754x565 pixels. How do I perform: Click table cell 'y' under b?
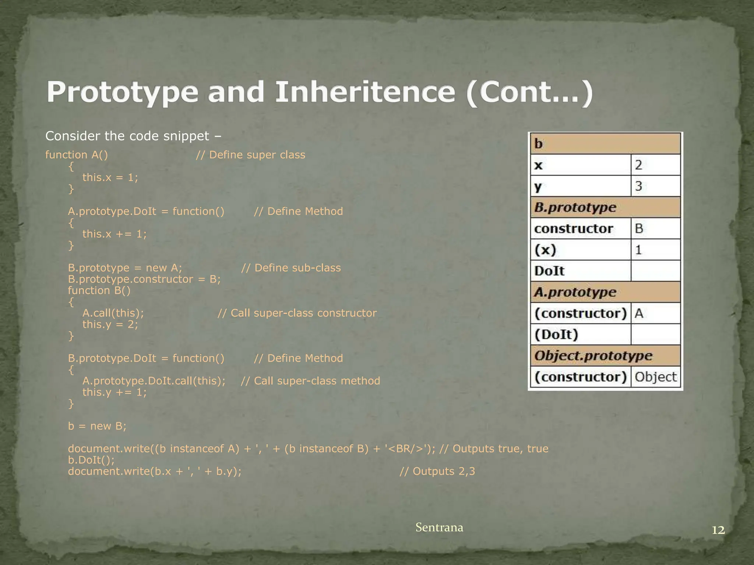pyautogui.click(x=581, y=186)
